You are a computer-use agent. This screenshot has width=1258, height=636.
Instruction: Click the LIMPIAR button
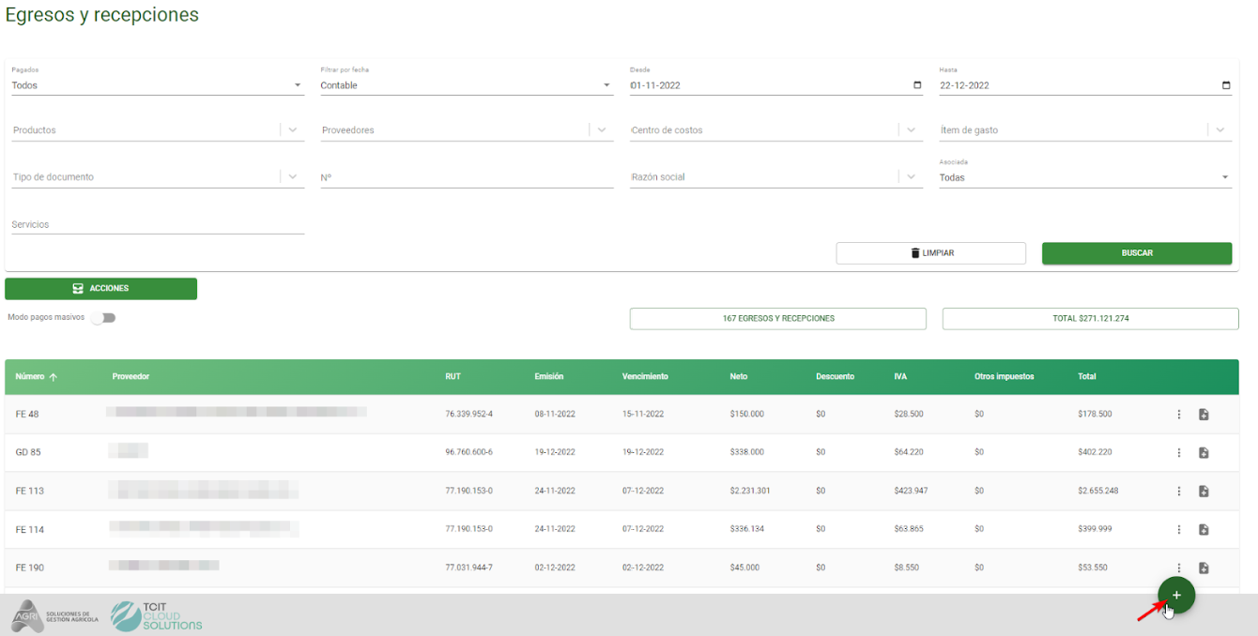[931, 253]
